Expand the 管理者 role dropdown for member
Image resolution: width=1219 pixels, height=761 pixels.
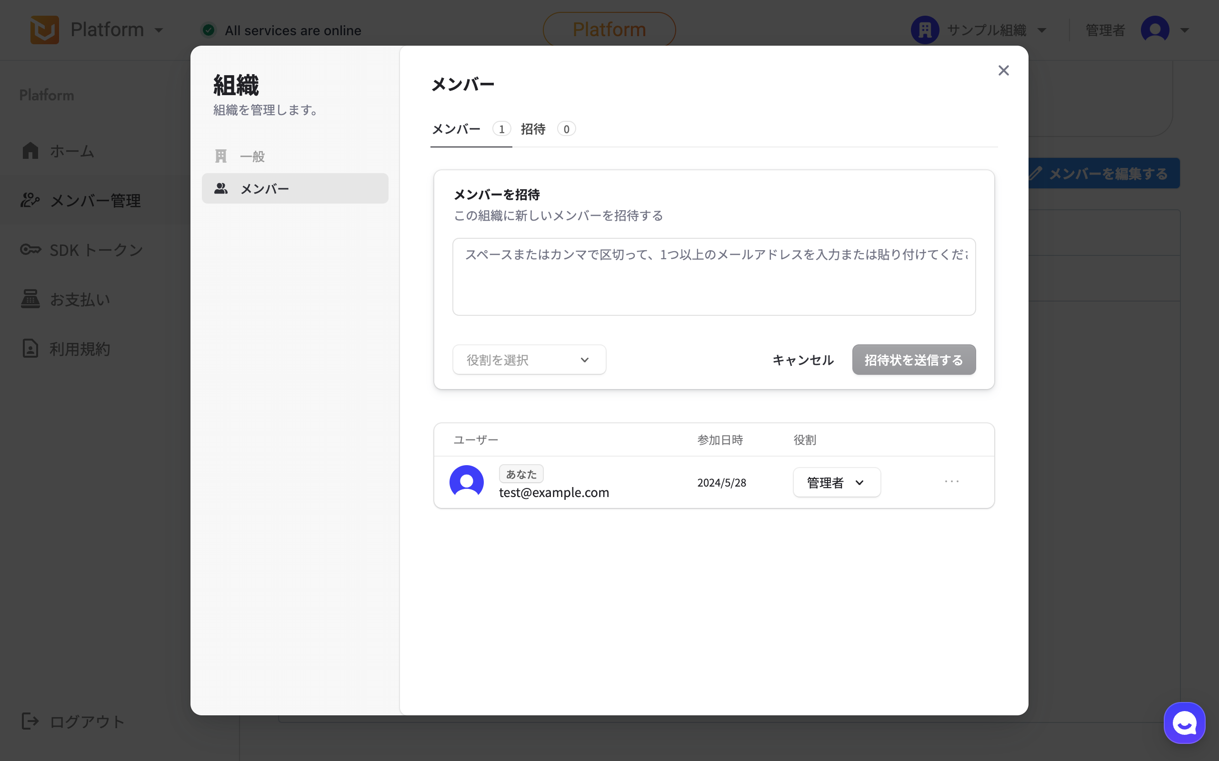(836, 482)
